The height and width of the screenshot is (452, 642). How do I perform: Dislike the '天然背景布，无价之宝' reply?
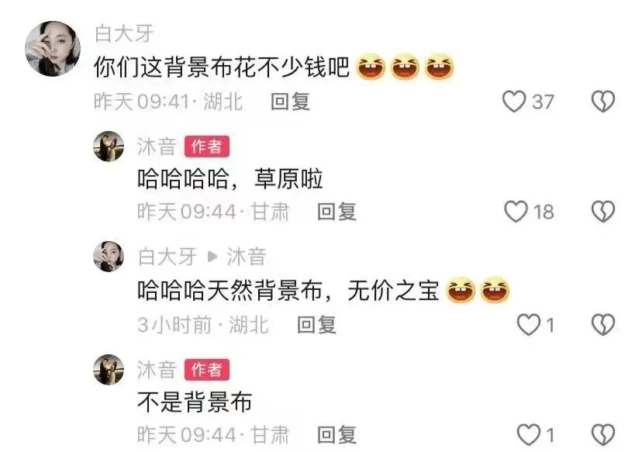point(603,325)
